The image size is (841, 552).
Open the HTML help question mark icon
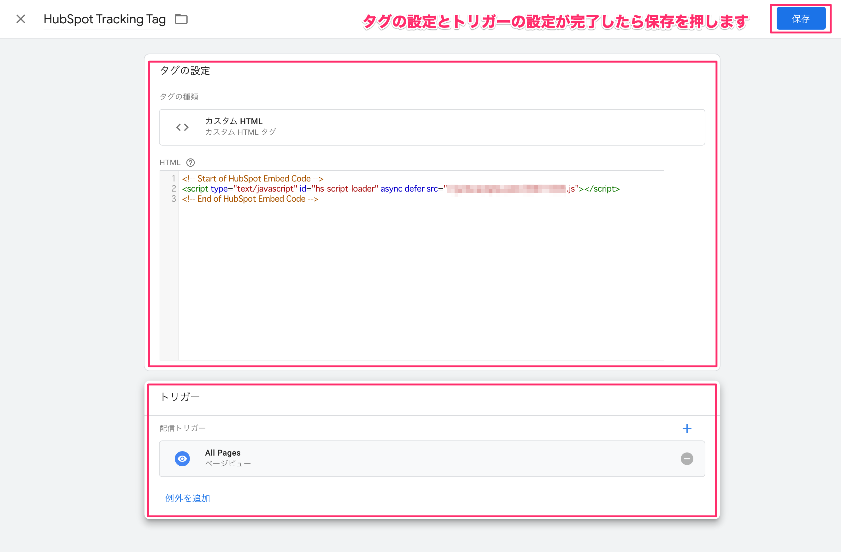click(191, 162)
